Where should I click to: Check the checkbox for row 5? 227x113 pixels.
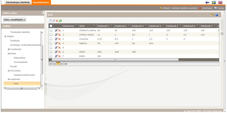[51, 48]
